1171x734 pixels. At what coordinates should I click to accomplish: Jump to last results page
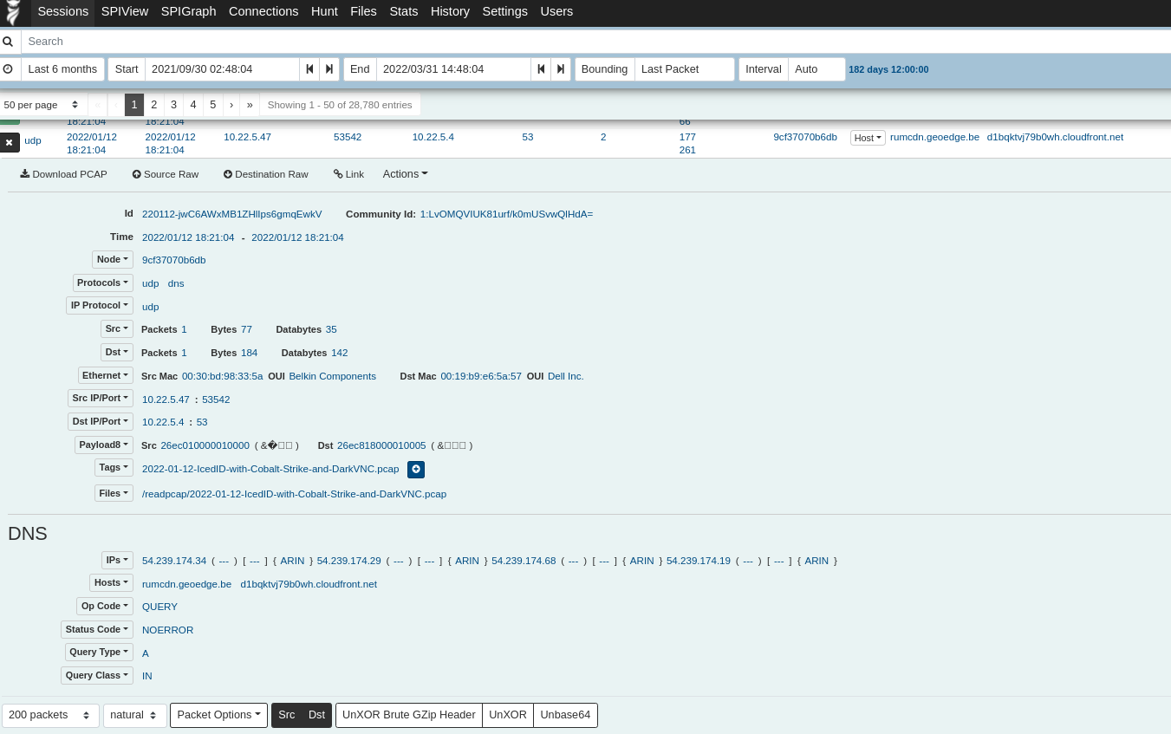point(250,105)
